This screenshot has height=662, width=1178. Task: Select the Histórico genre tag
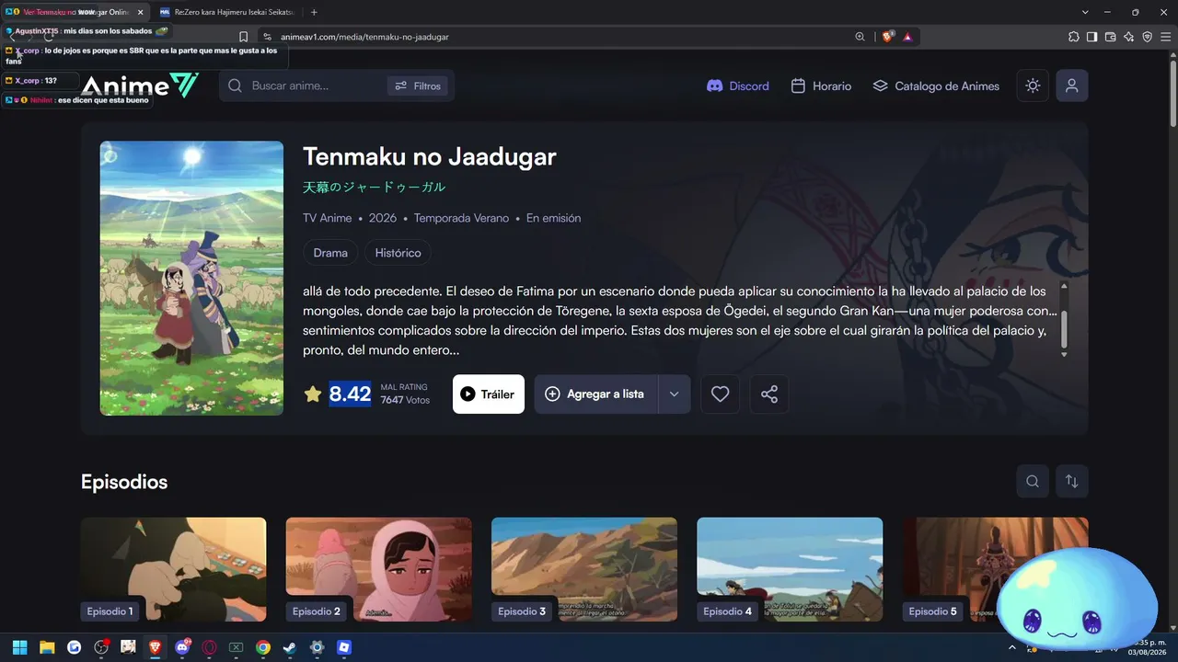[x=398, y=253]
